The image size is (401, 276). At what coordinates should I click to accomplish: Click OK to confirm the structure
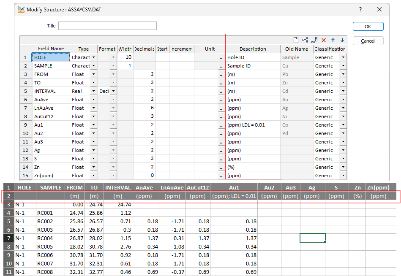368,27
